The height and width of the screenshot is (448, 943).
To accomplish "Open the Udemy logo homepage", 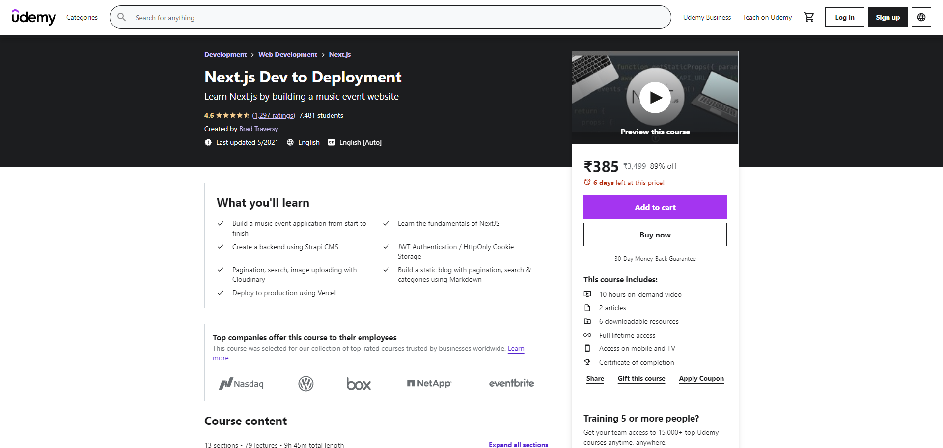I will coord(34,17).
